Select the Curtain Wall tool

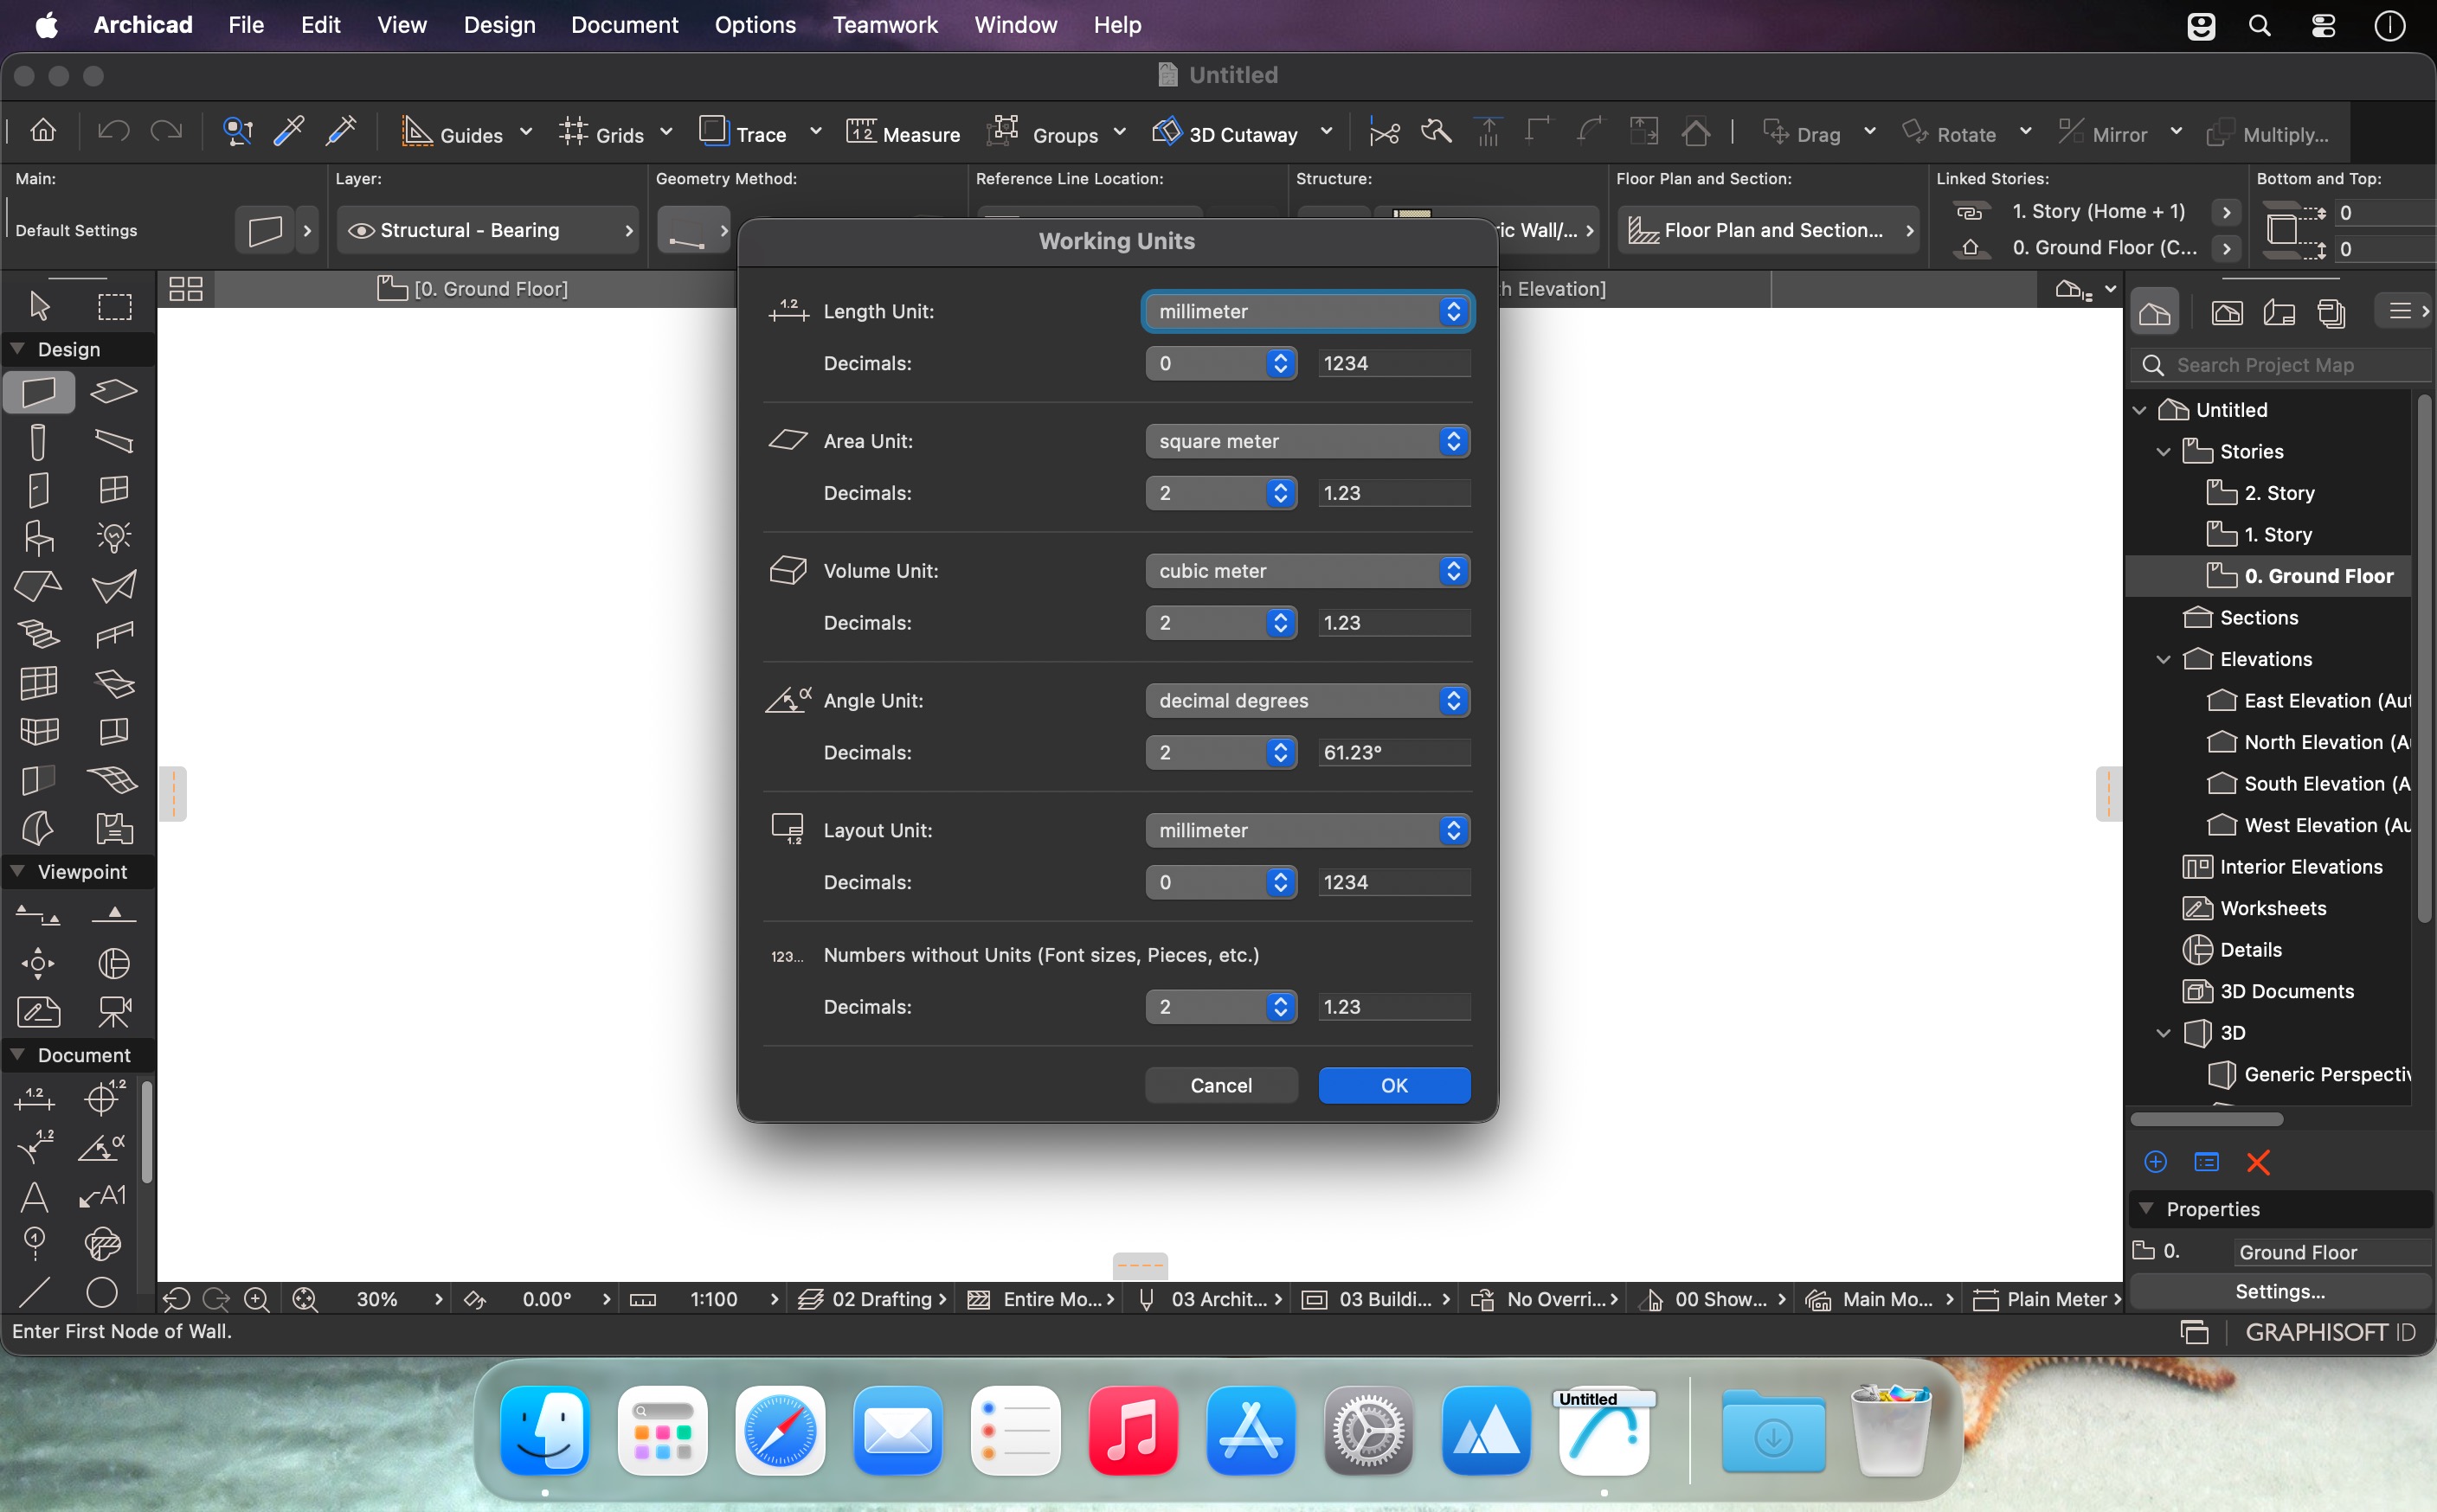click(x=39, y=683)
